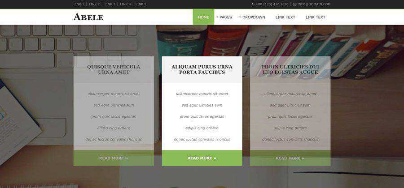
Task: Click Read More under Aliquam Purus card
Action: [x=202, y=158]
